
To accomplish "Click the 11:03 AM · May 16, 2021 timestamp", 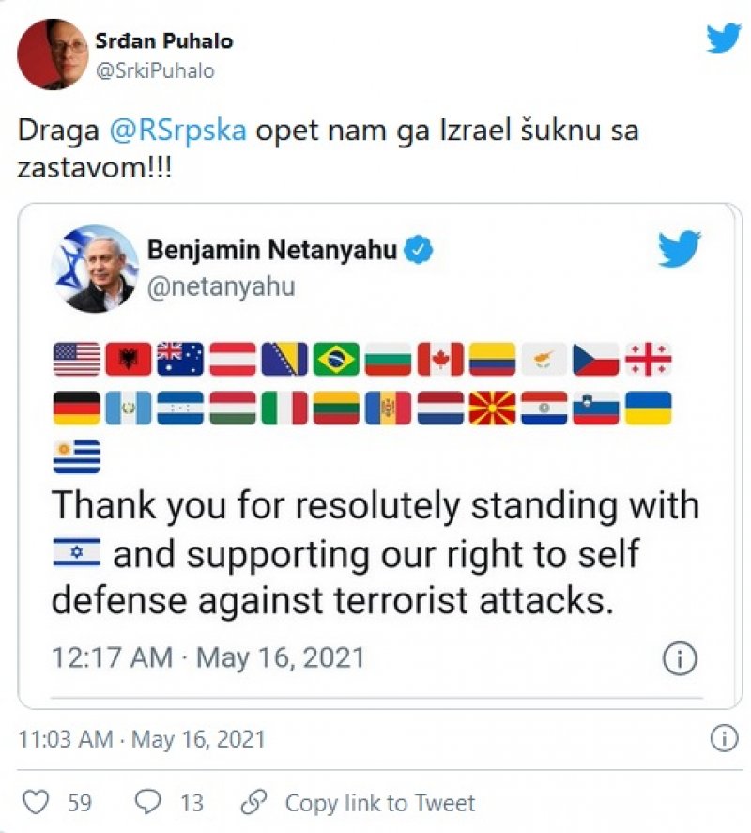I will tap(142, 739).
